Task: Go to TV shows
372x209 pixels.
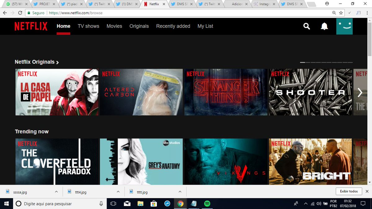Action: click(x=88, y=26)
